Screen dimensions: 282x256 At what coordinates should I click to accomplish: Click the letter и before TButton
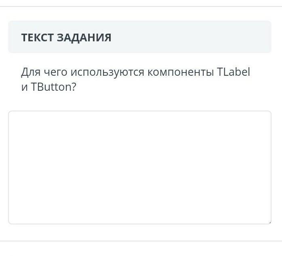pyautogui.click(x=25, y=87)
